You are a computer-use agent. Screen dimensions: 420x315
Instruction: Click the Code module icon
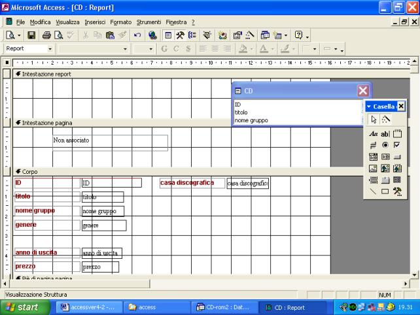[x=222, y=35]
